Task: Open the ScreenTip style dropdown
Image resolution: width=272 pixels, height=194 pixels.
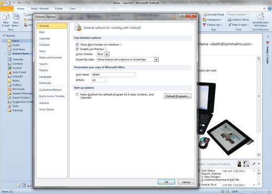Action: coord(156,59)
